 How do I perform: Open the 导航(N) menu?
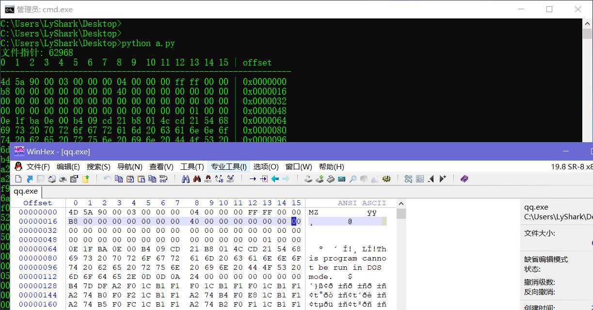tap(130, 166)
